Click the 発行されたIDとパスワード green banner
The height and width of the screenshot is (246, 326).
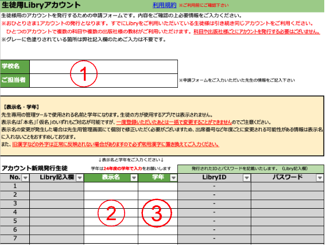251,169
